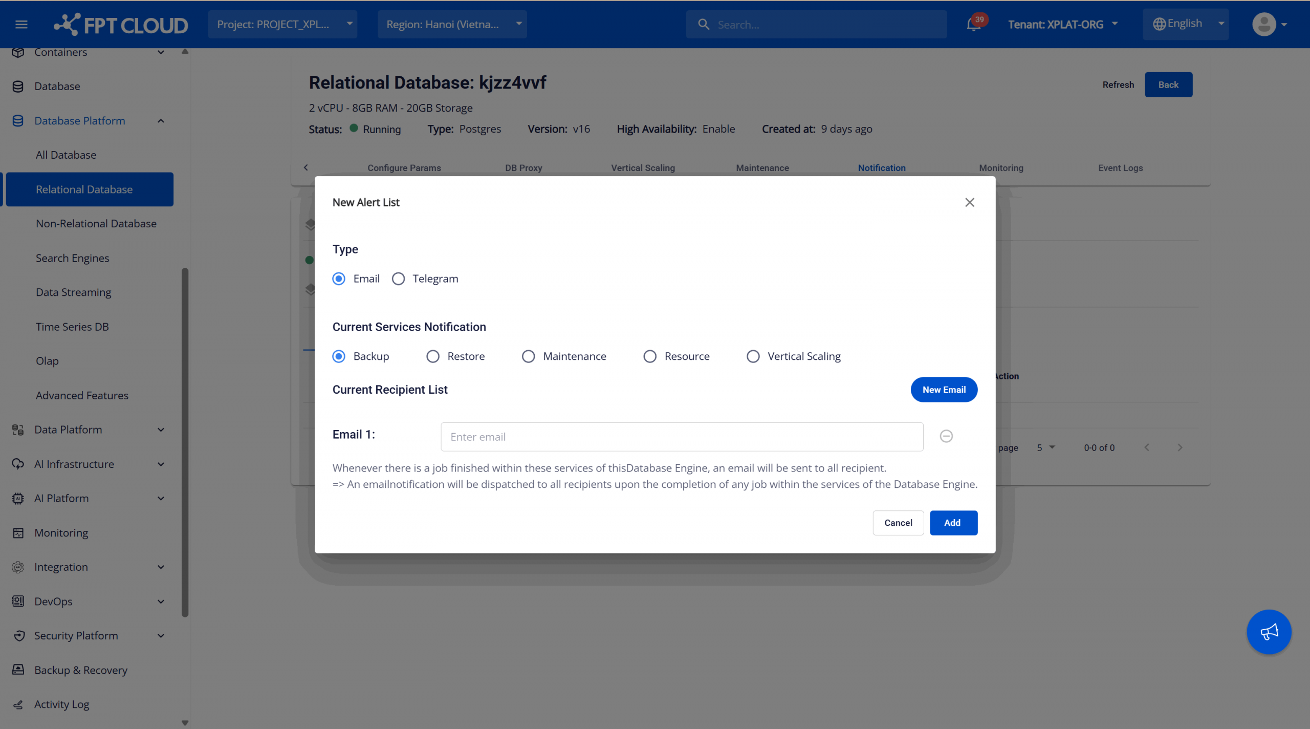The image size is (1310, 729).
Task: Close the New Alert List dialog
Action: point(969,202)
